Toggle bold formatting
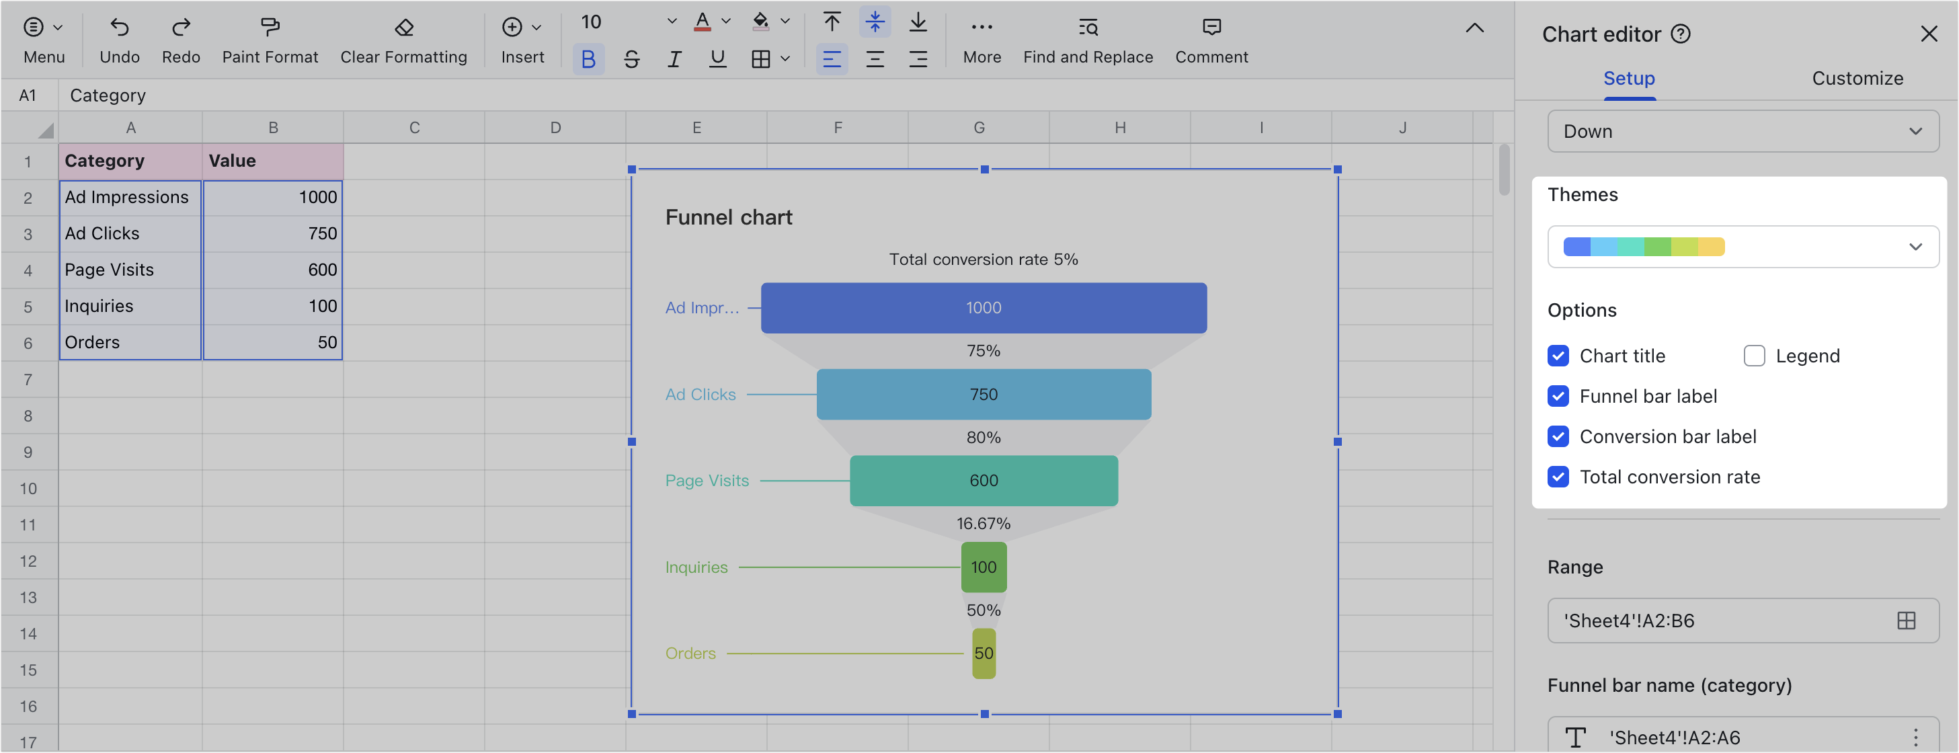The height and width of the screenshot is (753, 1959). [x=588, y=58]
